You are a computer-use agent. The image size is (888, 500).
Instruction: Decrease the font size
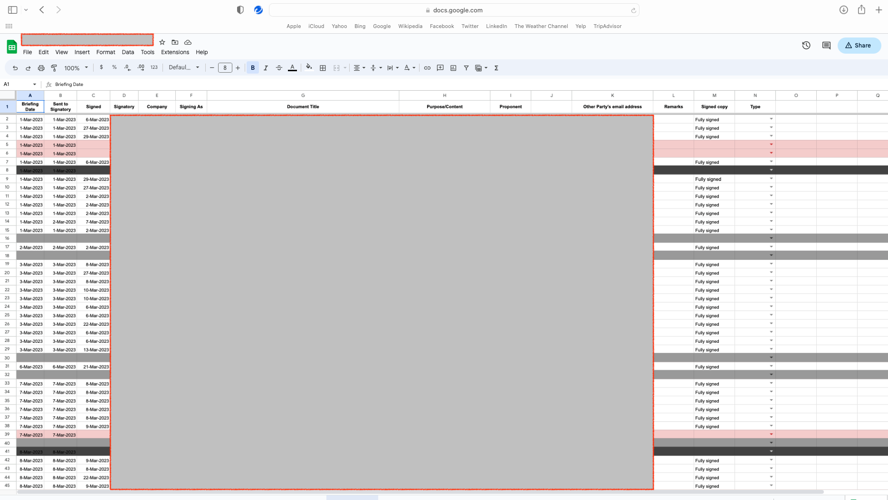212,68
